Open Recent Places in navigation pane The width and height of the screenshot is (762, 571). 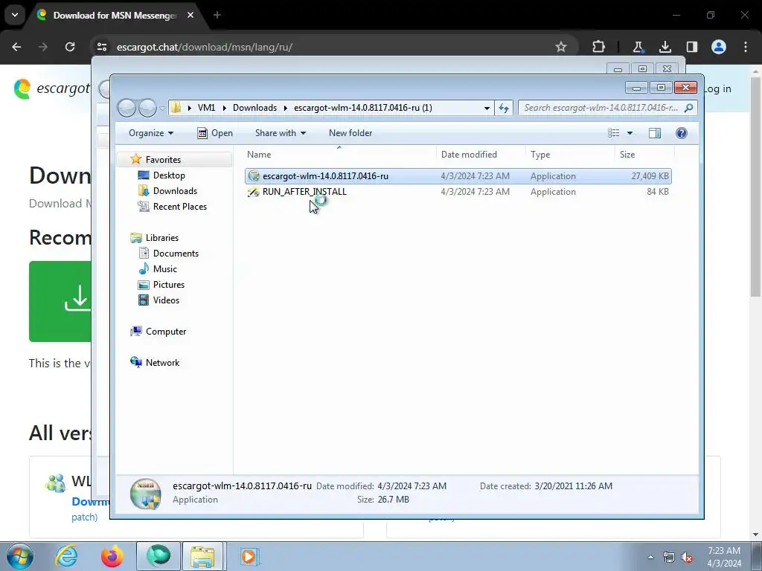click(180, 207)
